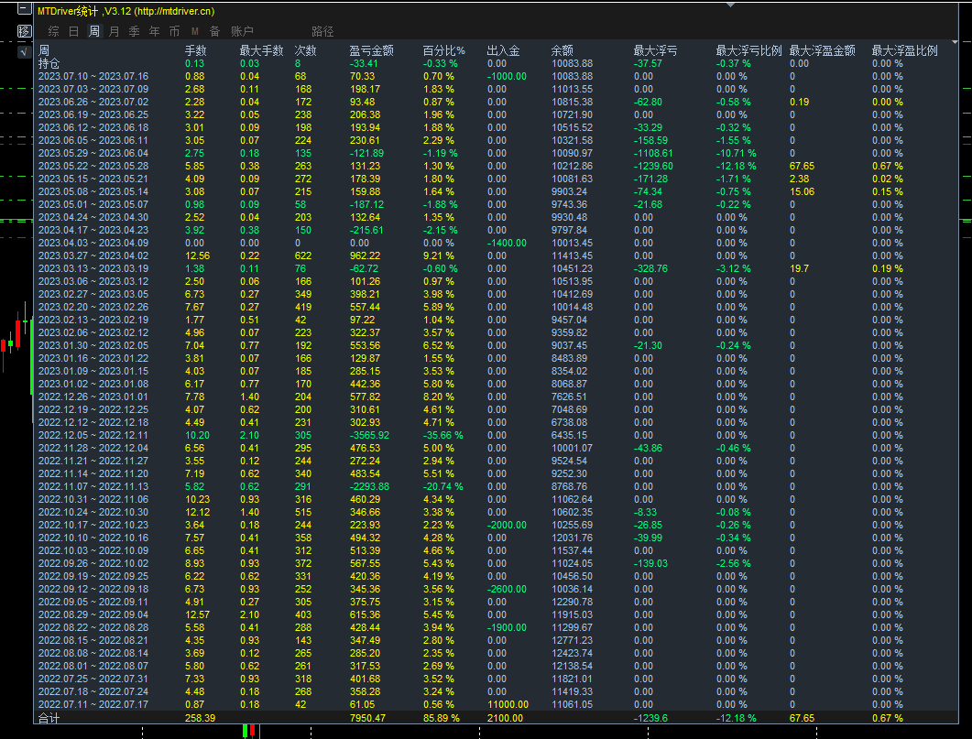
Task: Click the 移 move panel icon
Action: 25,31
